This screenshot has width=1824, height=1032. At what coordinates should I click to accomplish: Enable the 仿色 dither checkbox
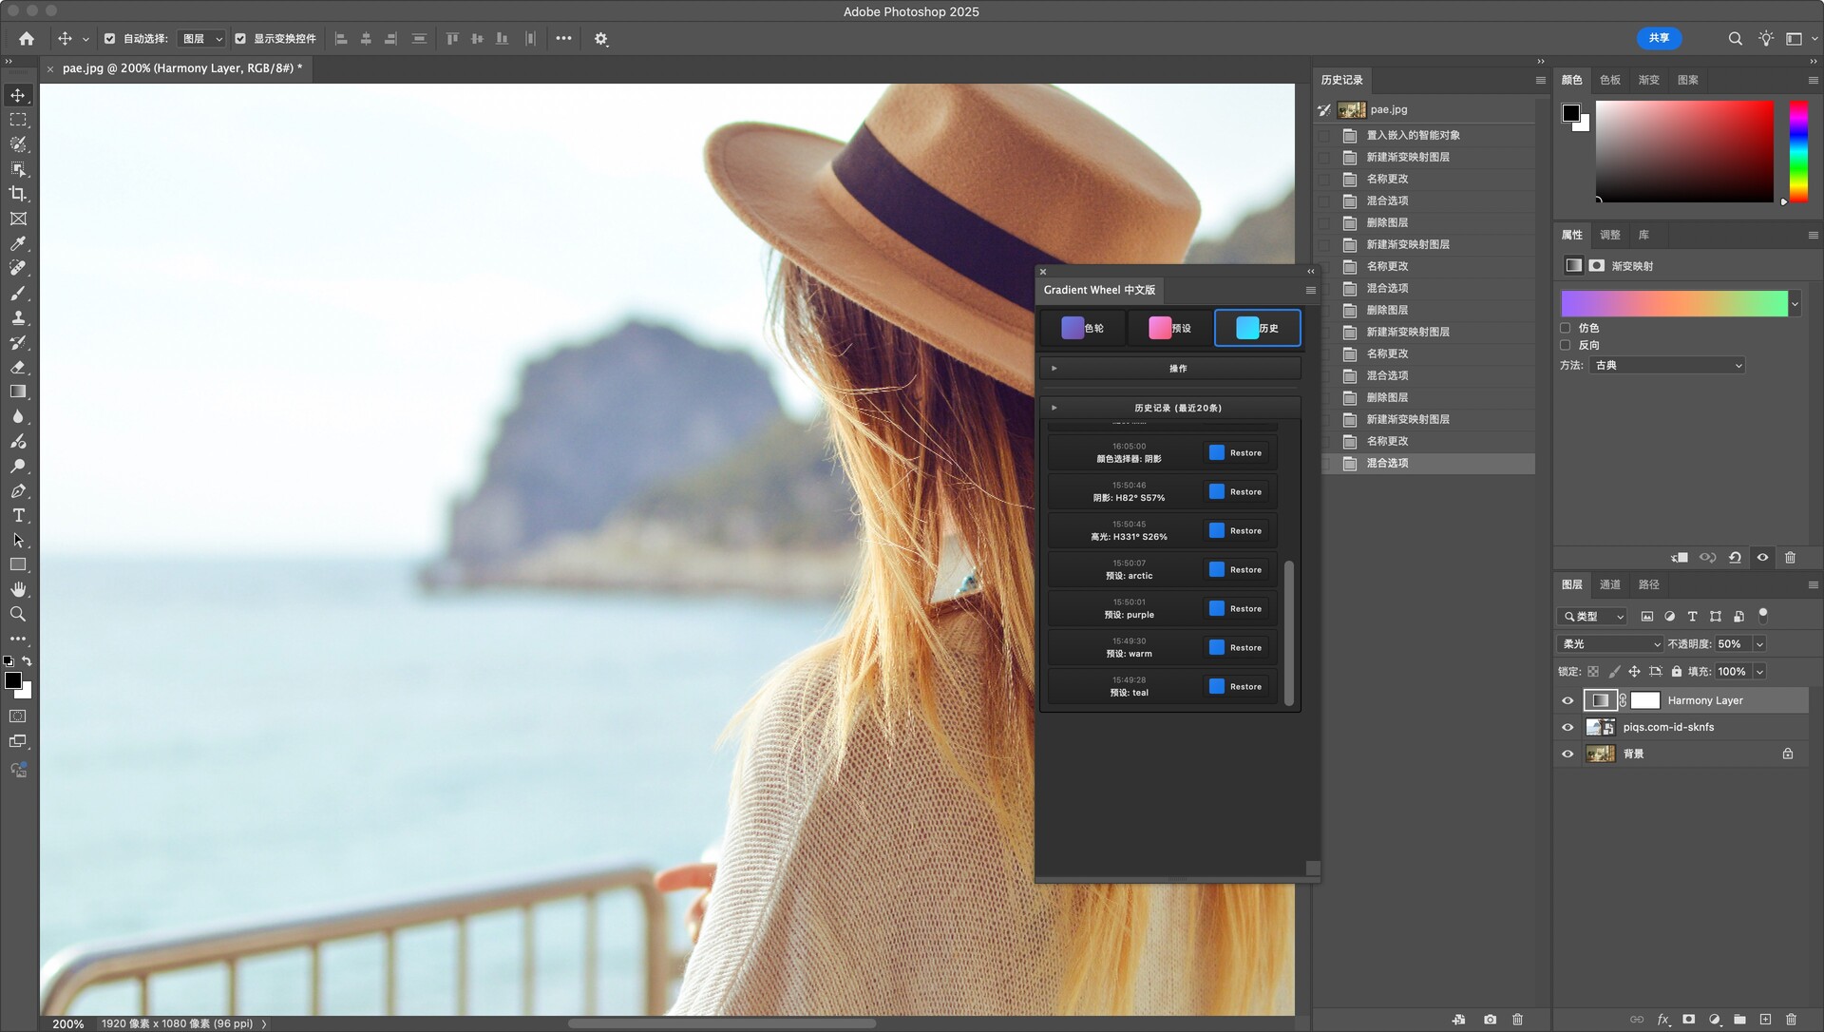point(1566,328)
